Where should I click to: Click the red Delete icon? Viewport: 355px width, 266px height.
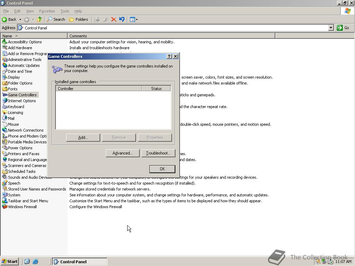[114, 19]
